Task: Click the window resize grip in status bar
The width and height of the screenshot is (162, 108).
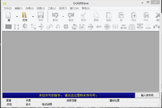Action: (x=158, y=105)
